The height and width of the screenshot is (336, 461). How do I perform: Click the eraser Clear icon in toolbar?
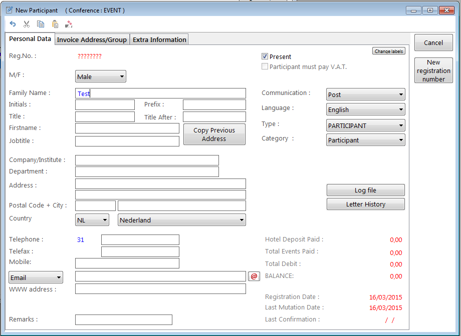coord(69,24)
